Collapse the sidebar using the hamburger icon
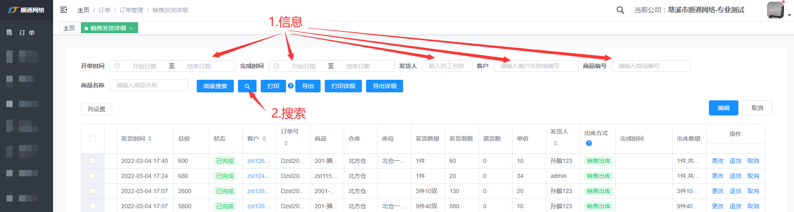 pyautogui.click(x=64, y=10)
